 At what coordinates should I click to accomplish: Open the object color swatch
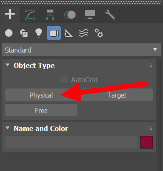coord(147,142)
